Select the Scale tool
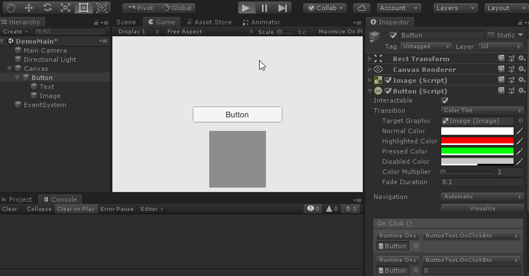This screenshot has width=529, height=276. click(65, 8)
